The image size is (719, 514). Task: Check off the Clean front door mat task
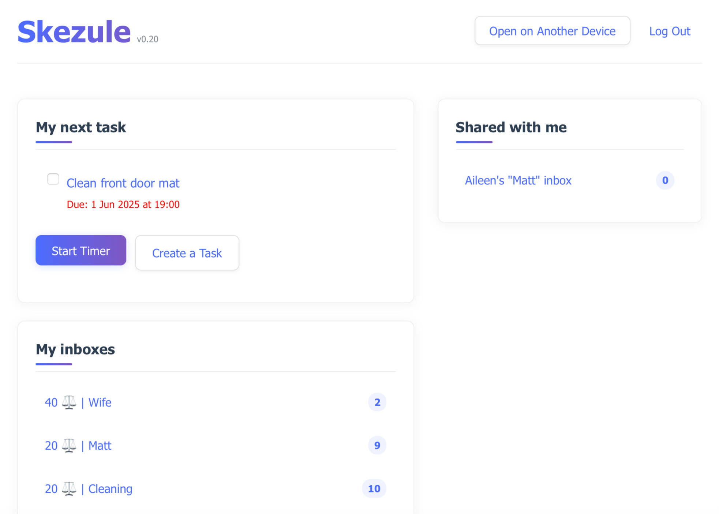[x=53, y=179]
